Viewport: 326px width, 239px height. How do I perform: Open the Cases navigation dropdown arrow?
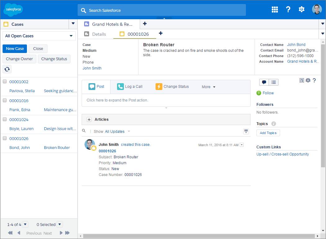[x=73, y=24]
